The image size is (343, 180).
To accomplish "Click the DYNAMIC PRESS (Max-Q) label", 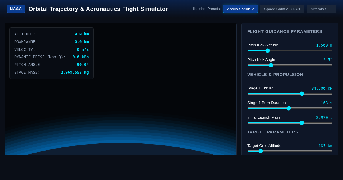I will (x=40, y=57).
